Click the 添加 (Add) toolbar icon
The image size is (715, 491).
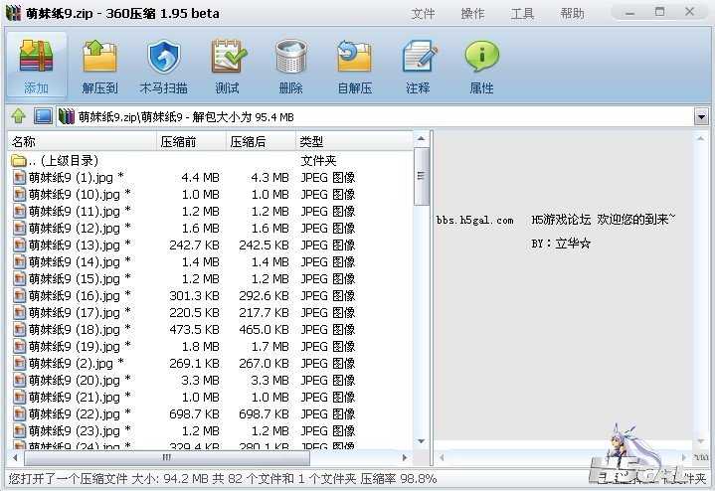tap(36, 65)
